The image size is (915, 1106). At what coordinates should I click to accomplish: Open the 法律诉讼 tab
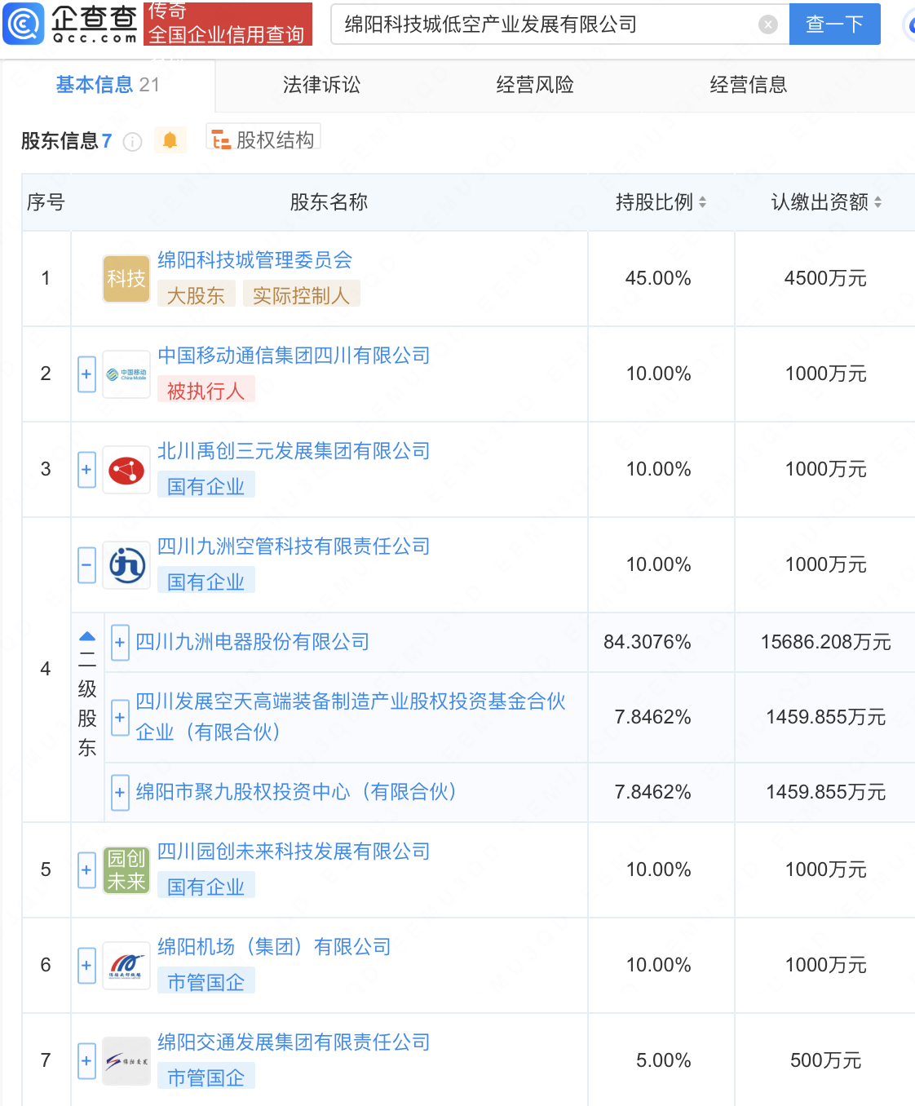[321, 85]
